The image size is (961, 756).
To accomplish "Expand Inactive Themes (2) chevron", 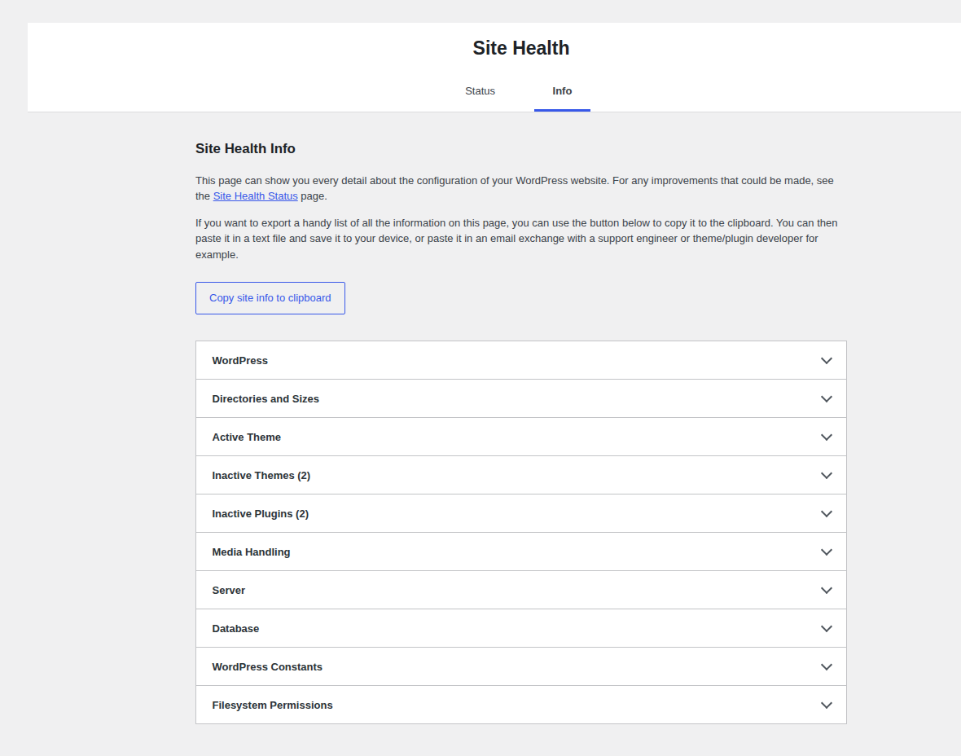I will coord(826,476).
